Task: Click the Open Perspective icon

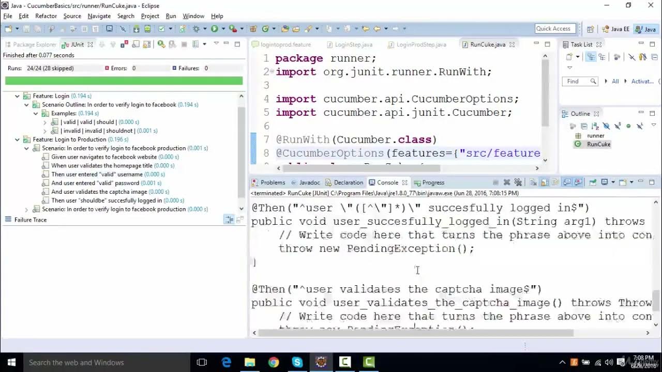Action: tap(590, 29)
